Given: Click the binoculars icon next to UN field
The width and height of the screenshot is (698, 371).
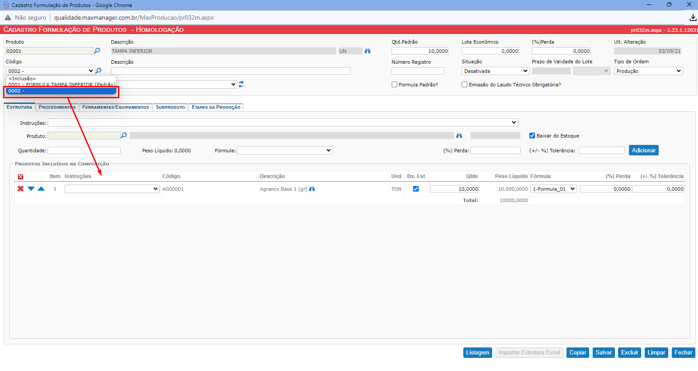Looking at the screenshot, I should pos(368,51).
